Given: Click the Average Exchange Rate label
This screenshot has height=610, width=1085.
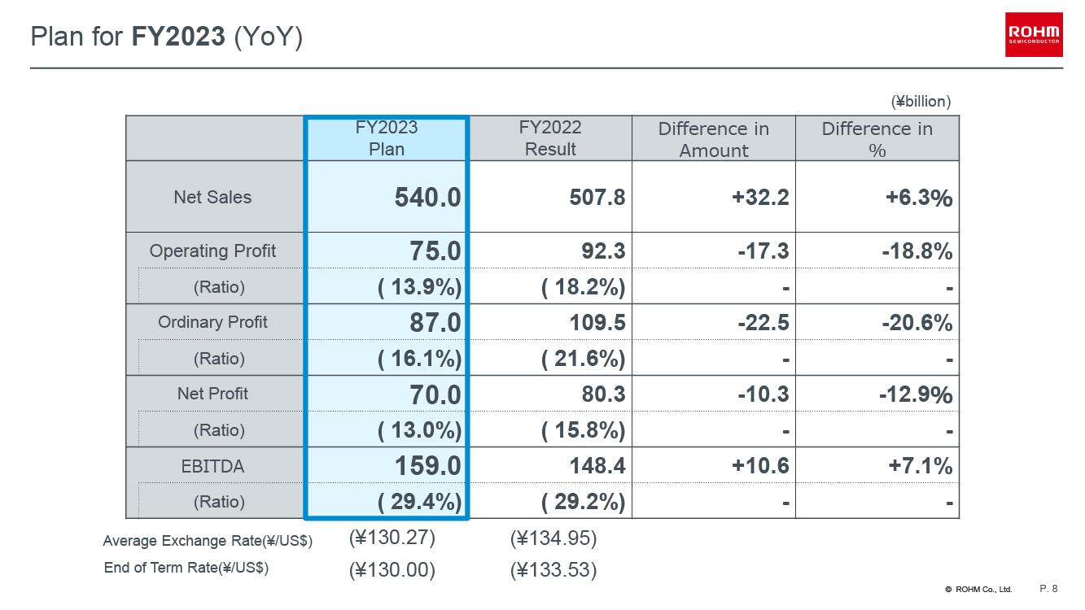Looking at the screenshot, I should (208, 541).
